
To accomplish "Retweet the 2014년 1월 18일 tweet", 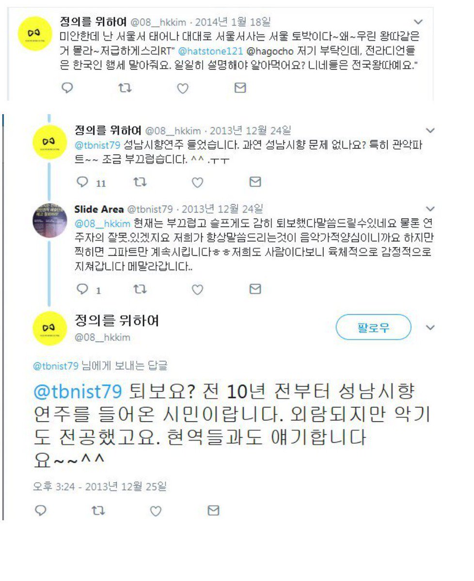I will (x=125, y=88).
